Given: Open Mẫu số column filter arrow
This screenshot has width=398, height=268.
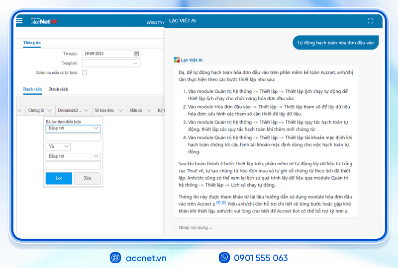Looking at the screenshot, I should [x=149, y=111].
